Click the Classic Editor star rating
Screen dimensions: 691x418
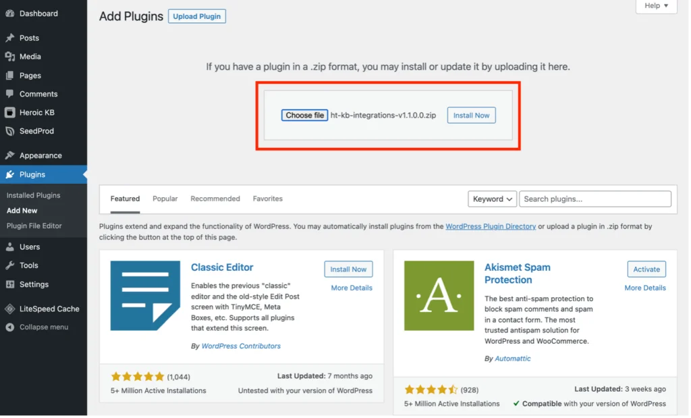tap(138, 377)
